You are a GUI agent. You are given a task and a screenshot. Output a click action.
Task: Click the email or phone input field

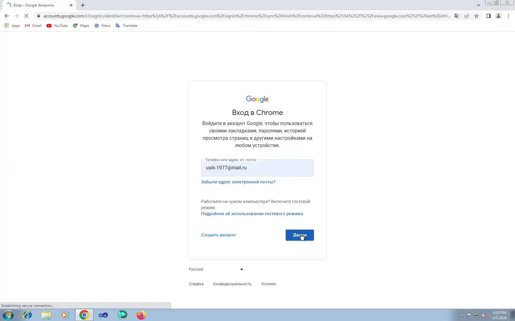pos(257,168)
